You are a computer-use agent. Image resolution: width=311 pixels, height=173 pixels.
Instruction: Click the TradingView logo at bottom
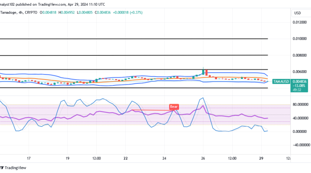(x=13, y=168)
